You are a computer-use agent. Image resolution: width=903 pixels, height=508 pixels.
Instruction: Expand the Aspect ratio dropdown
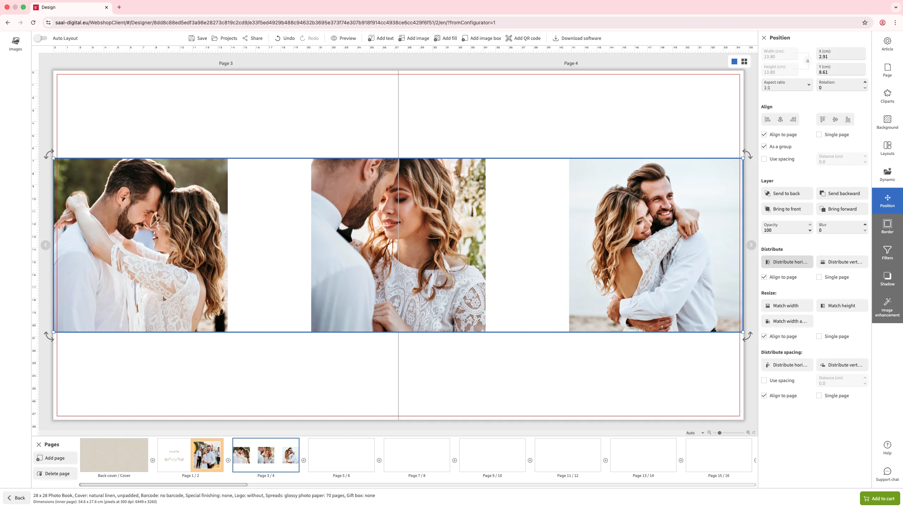click(x=808, y=85)
